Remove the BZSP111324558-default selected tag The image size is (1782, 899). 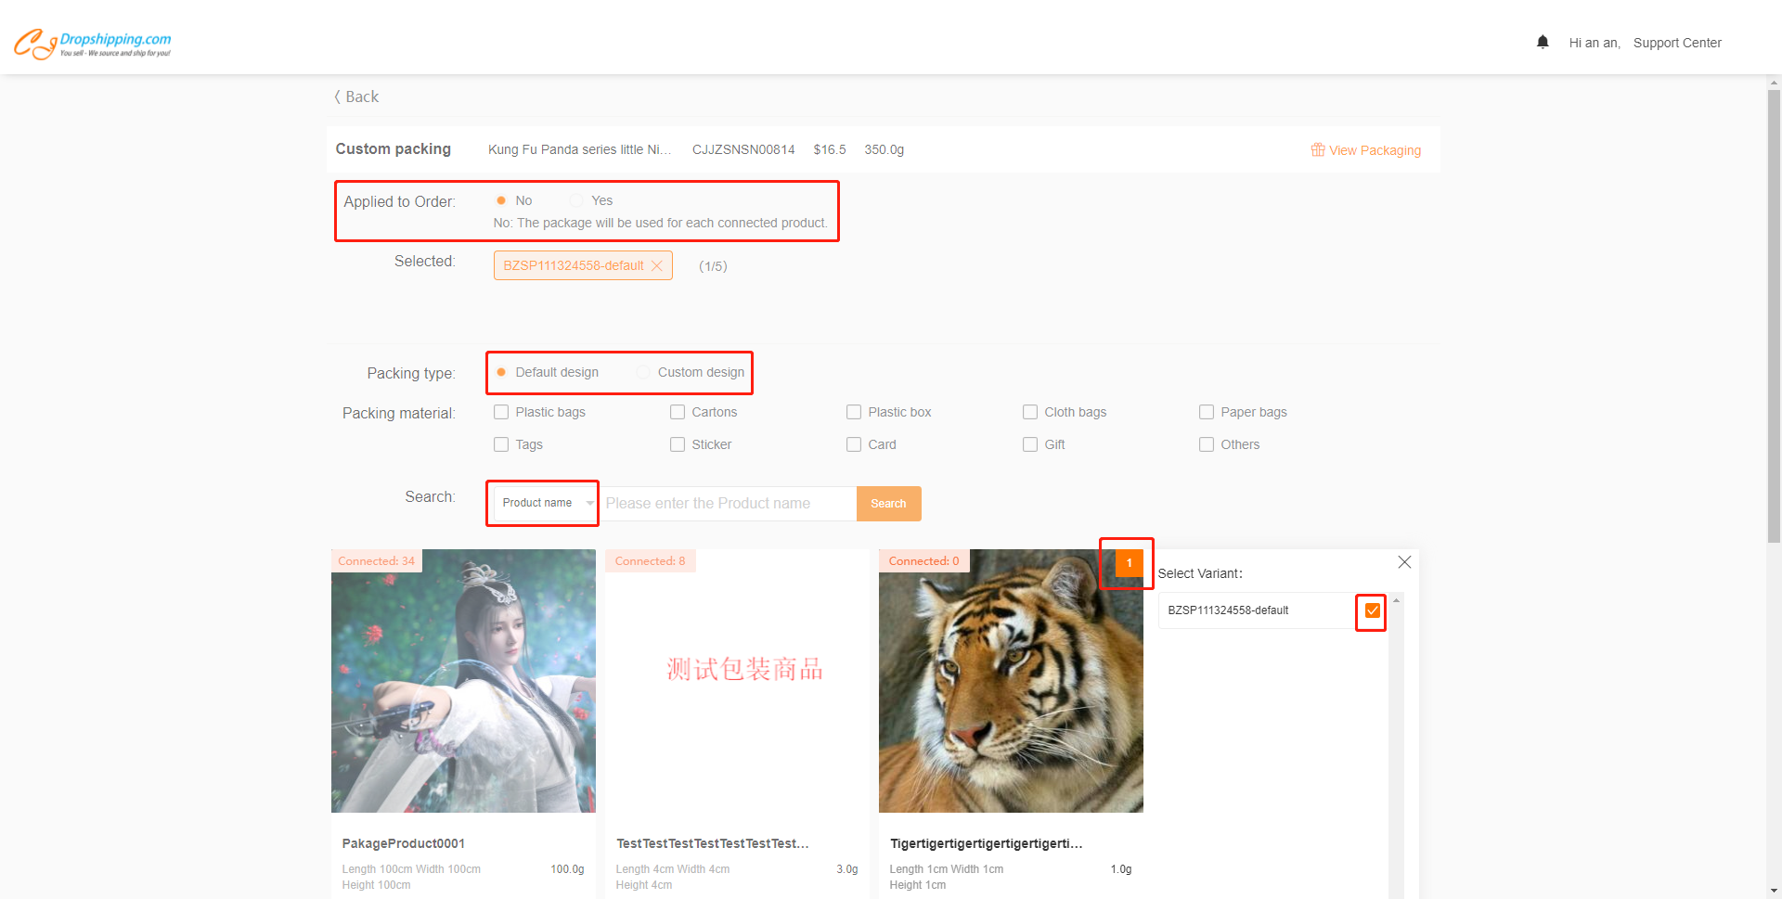click(x=657, y=266)
